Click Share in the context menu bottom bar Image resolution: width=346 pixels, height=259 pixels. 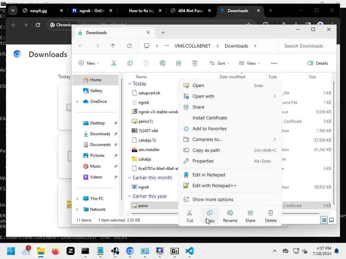point(250,216)
